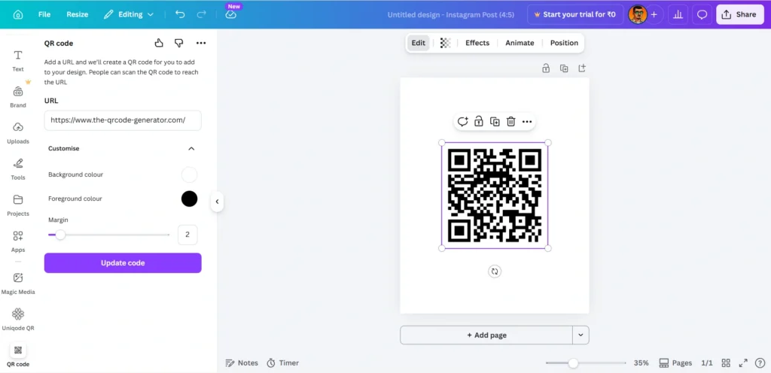Open the user profile avatar
Image resolution: width=771 pixels, height=373 pixels.
point(637,15)
